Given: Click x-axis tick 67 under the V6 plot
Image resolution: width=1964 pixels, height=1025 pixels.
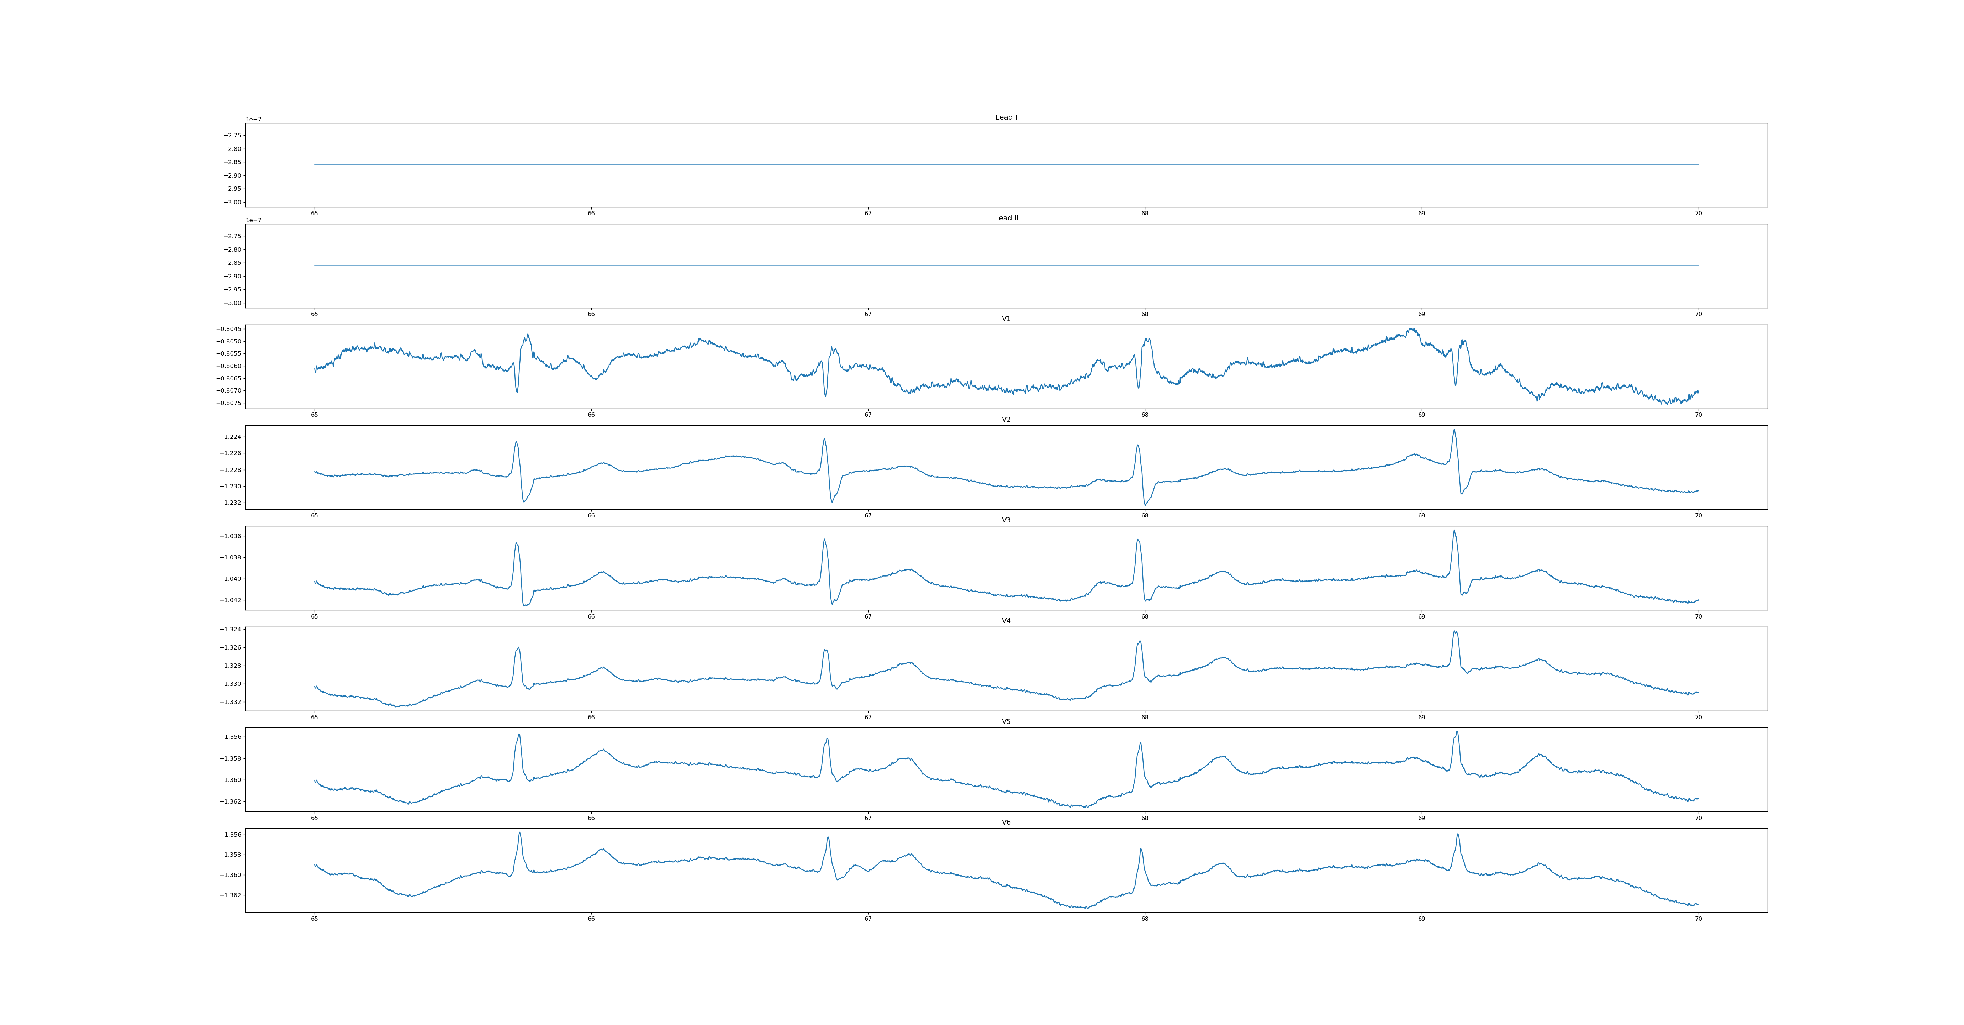Looking at the screenshot, I should click(868, 919).
